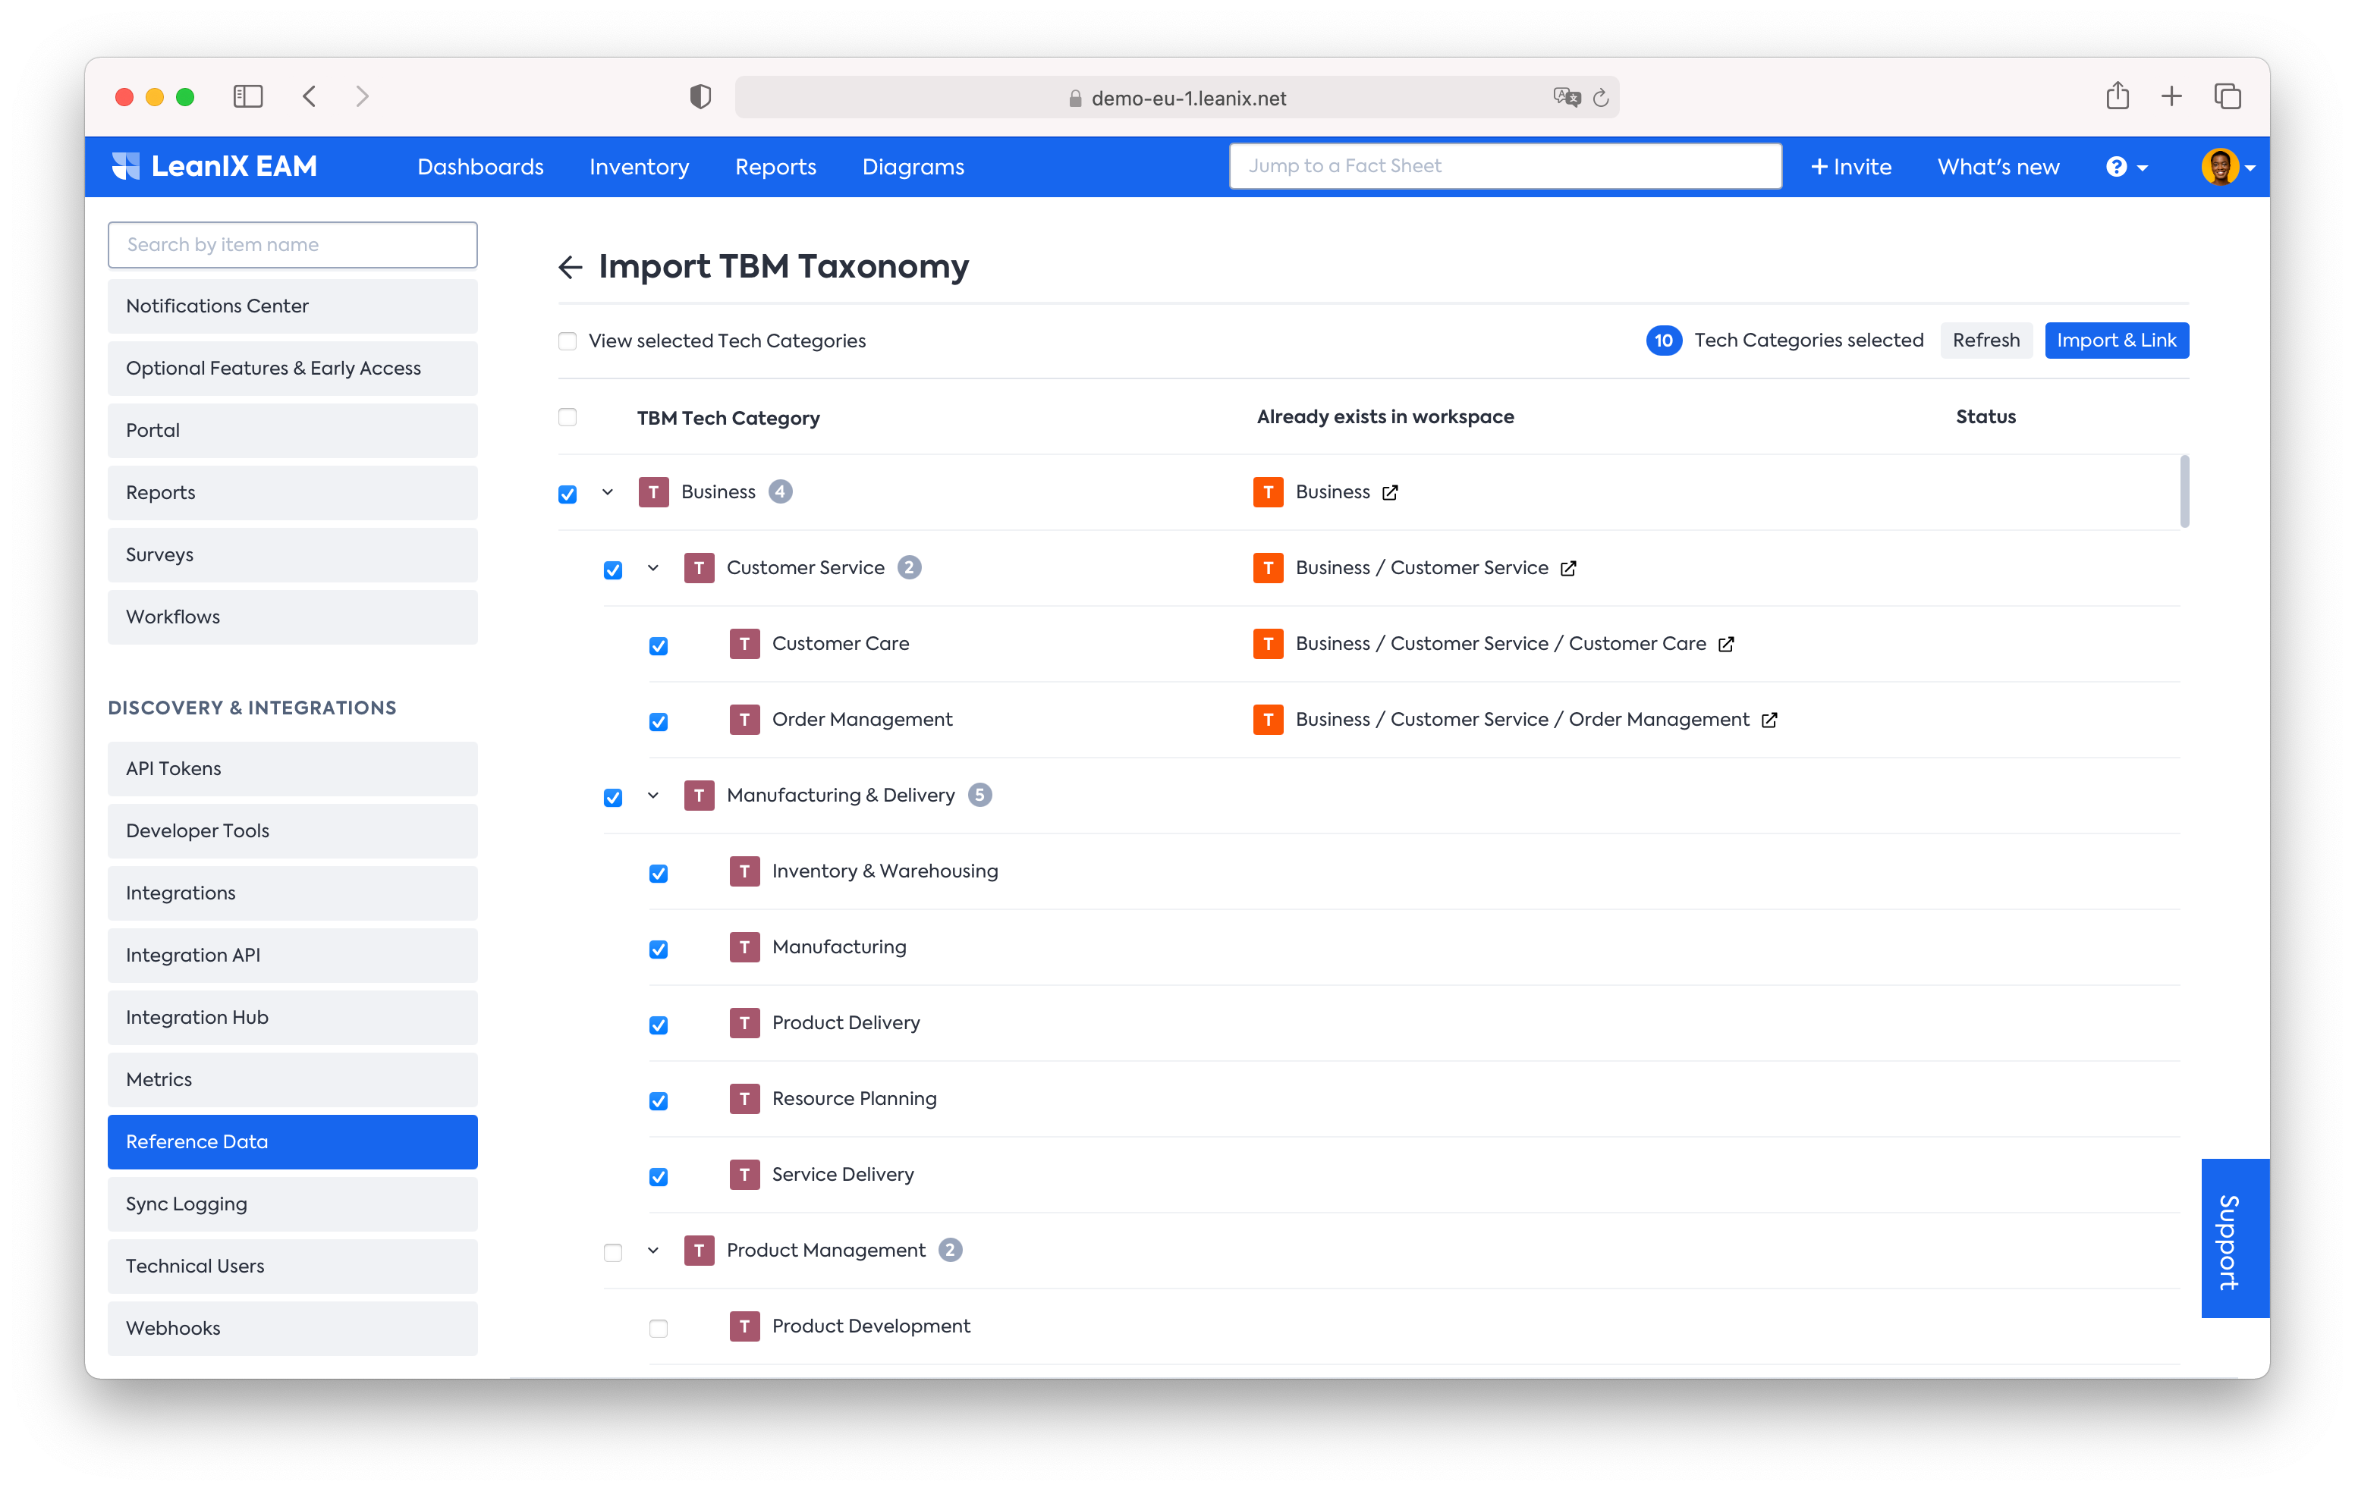
Task: Uncheck the Business row checkbox
Action: pos(568,494)
